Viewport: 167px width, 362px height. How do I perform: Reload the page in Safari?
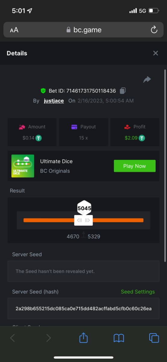point(154,30)
